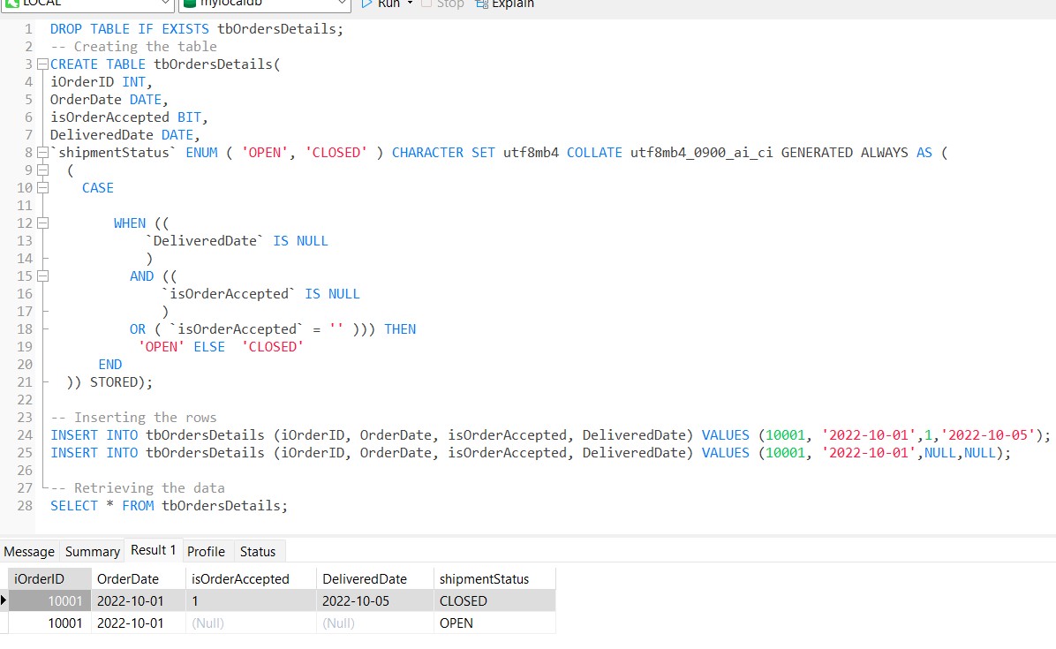The height and width of the screenshot is (649, 1056).
Task: Switch to the Message tab
Action: click(x=29, y=551)
